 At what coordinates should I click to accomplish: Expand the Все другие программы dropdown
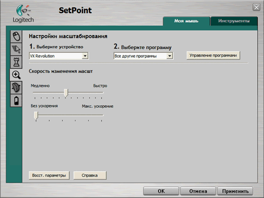click(169, 56)
